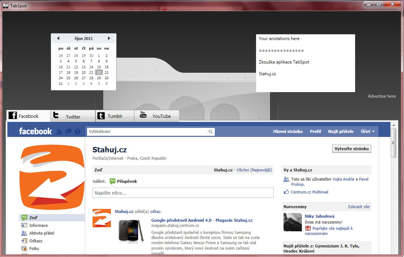The height and width of the screenshot is (257, 404).
Task: Switch to the Twitter tab
Action: (73, 116)
